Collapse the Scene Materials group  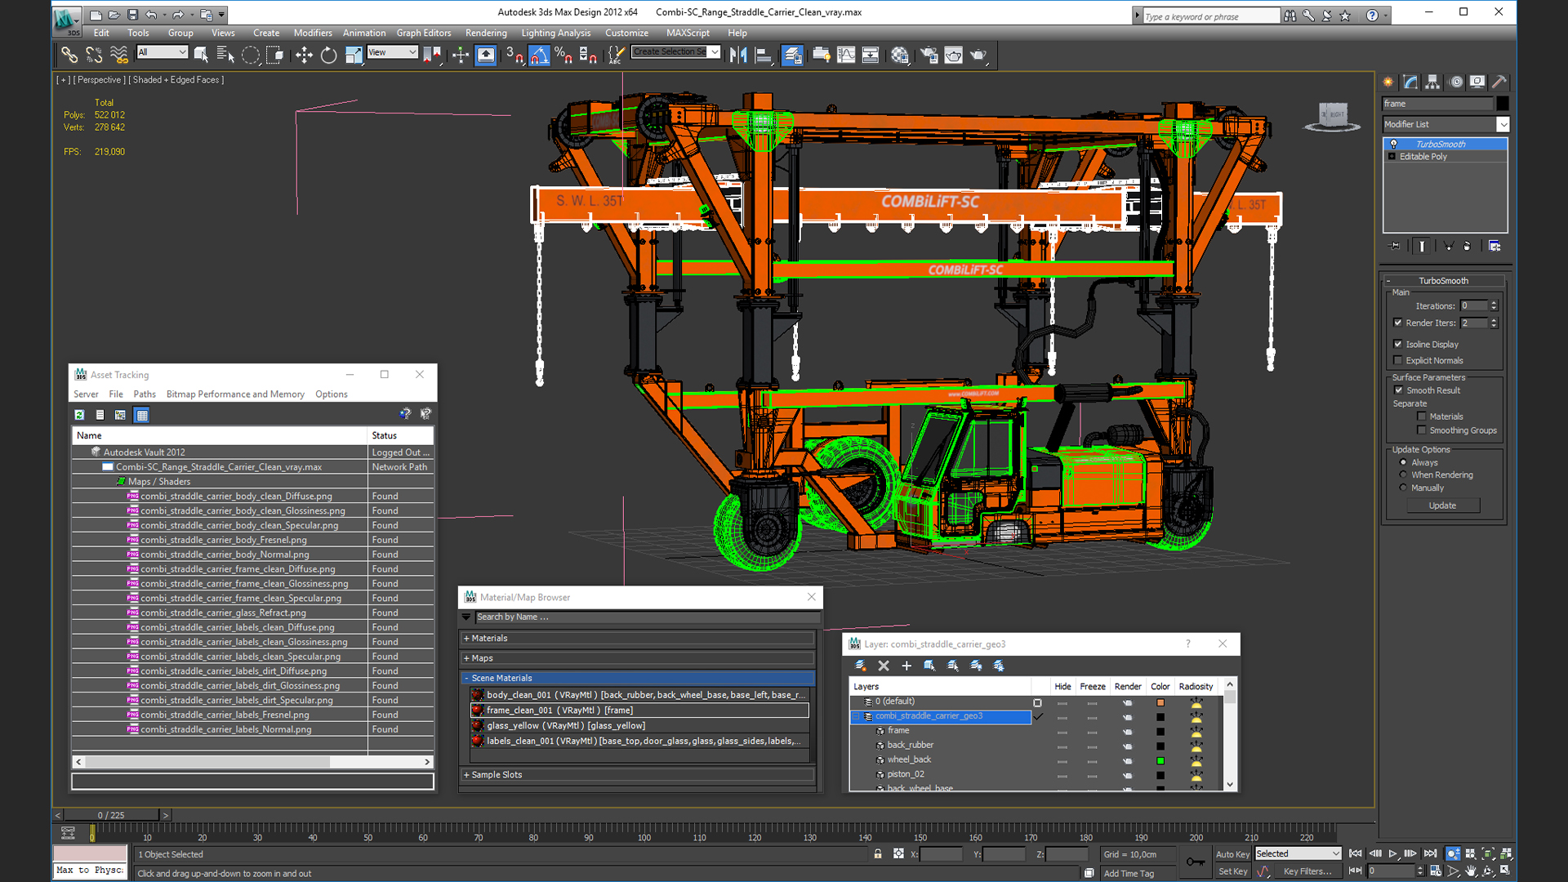click(x=637, y=678)
